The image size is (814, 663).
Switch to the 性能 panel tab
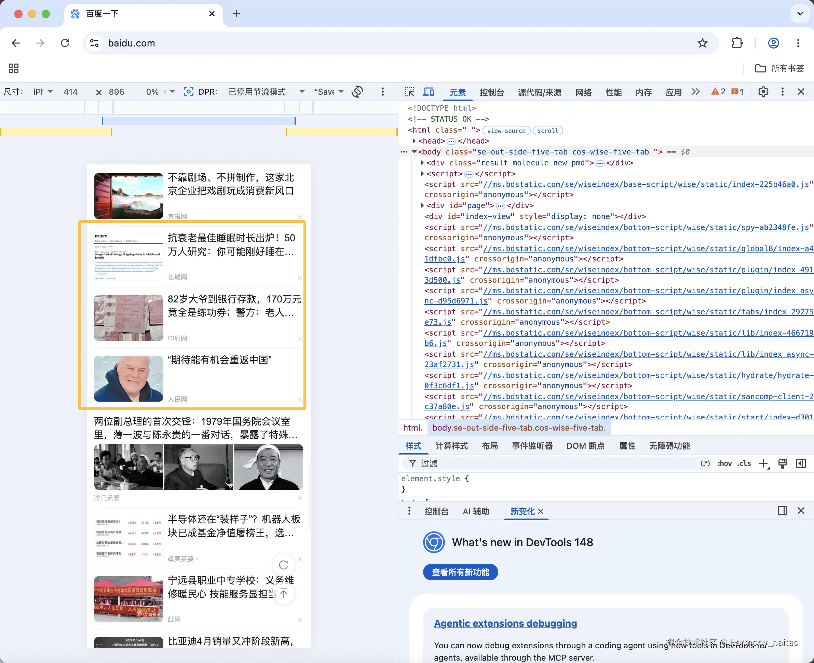coord(613,92)
